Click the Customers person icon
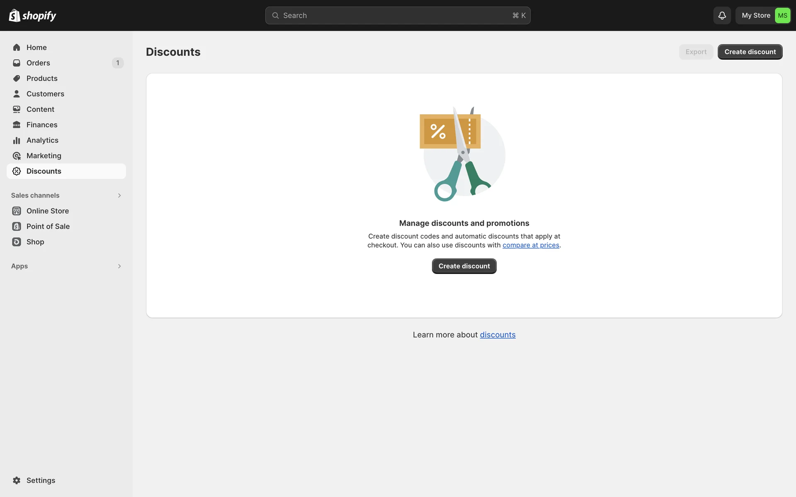The width and height of the screenshot is (796, 497). [17, 94]
